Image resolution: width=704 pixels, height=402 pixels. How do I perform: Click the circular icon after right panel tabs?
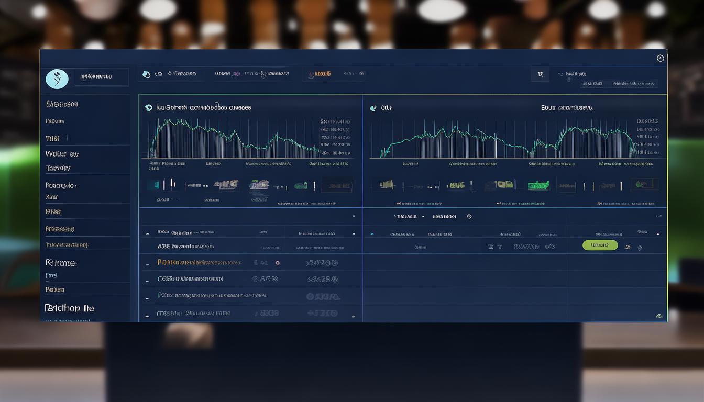coord(469,216)
